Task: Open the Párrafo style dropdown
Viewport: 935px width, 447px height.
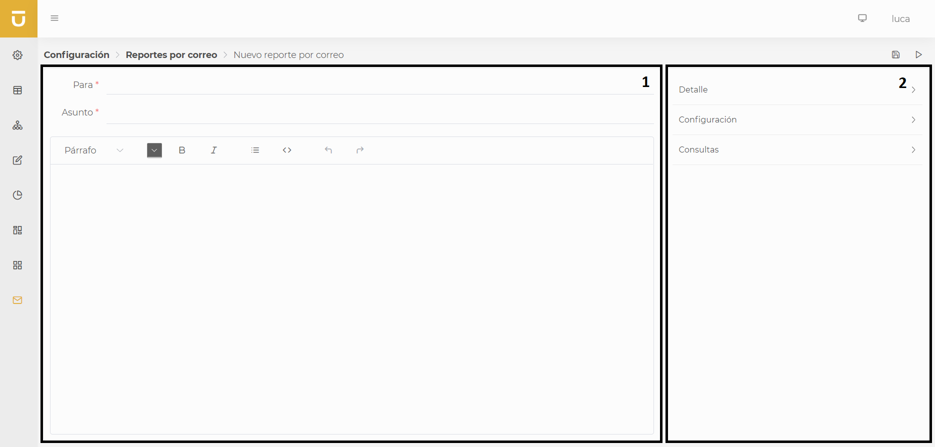Action: coord(93,150)
